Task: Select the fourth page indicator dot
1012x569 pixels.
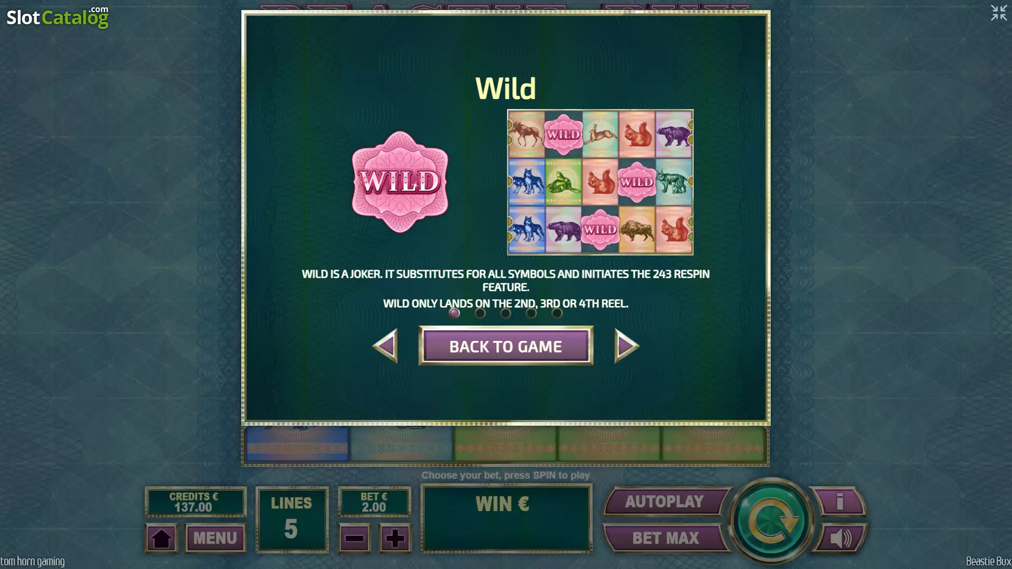Action: pyautogui.click(x=531, y=313)
